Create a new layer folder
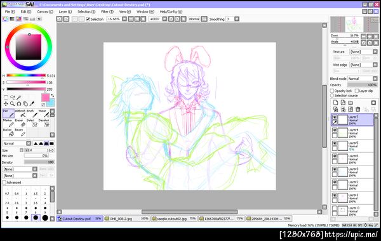 point(351,102)
